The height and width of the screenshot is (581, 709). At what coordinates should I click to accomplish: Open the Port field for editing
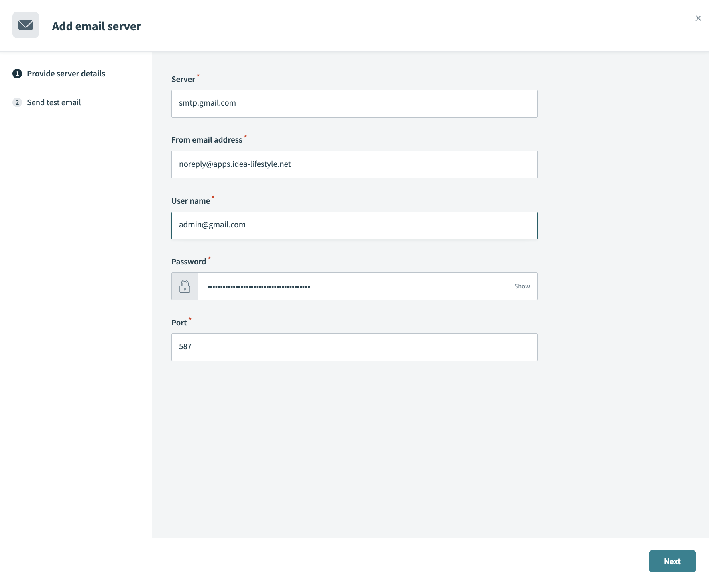(354, 347)
